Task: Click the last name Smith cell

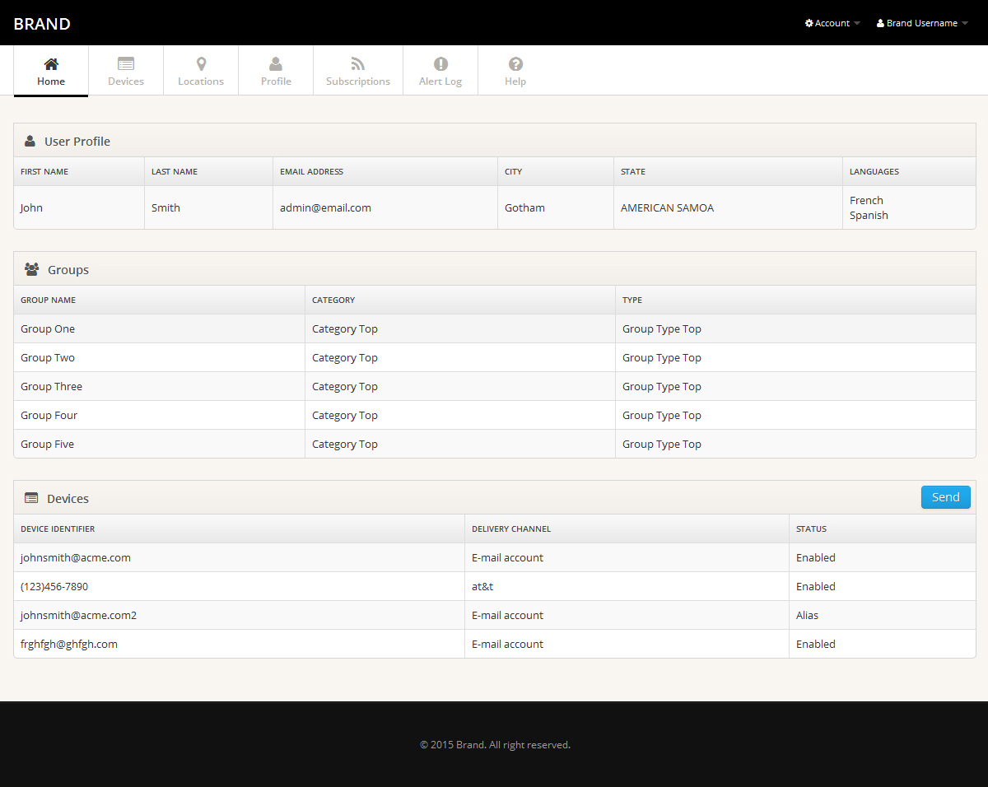Action: 165,207
